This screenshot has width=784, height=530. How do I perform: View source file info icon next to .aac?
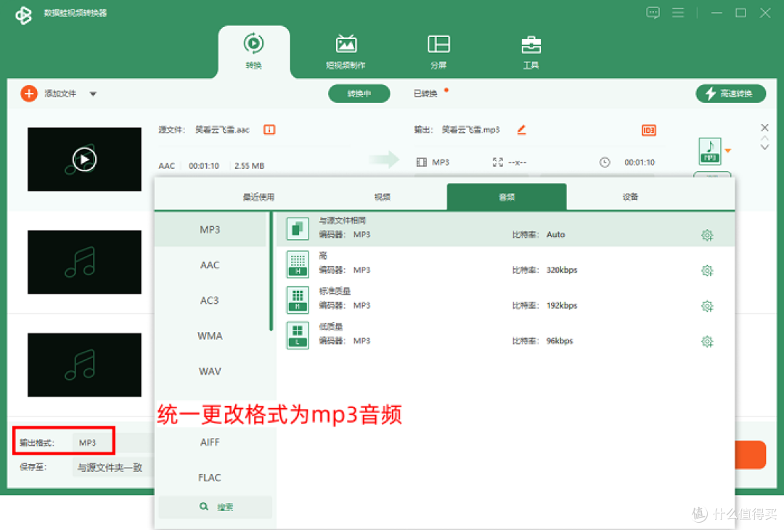click(269, 130)
